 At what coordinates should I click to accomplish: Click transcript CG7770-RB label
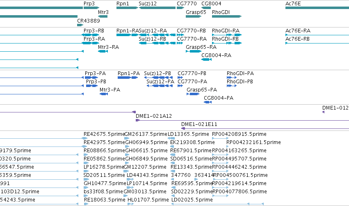(191, 31)
